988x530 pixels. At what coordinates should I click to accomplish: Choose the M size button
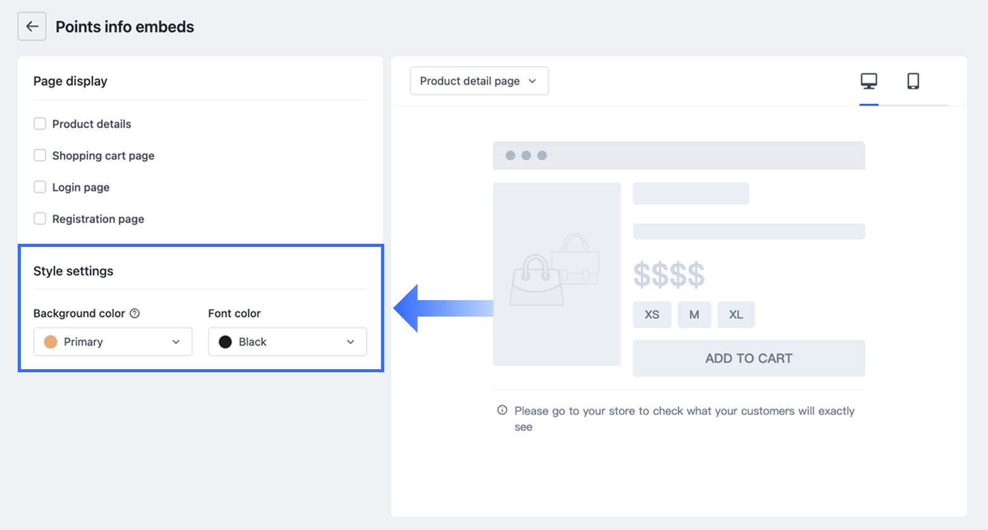(694, 315)
